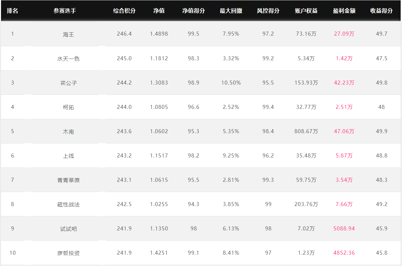
Task: Select the 盈利金额 column header
Action: pyautogui.click(x=344, y=11)
